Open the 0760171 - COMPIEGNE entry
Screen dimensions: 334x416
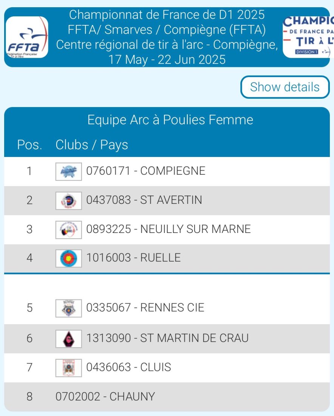click(x=167, y=171)
